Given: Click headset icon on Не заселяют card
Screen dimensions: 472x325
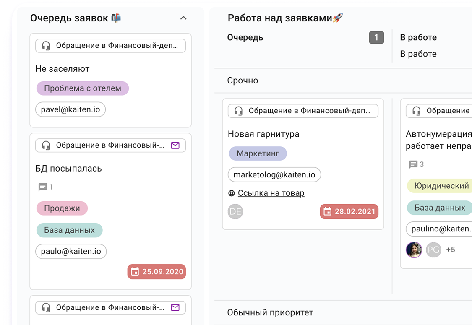Looking at the screenshot, I should [46, 46].
